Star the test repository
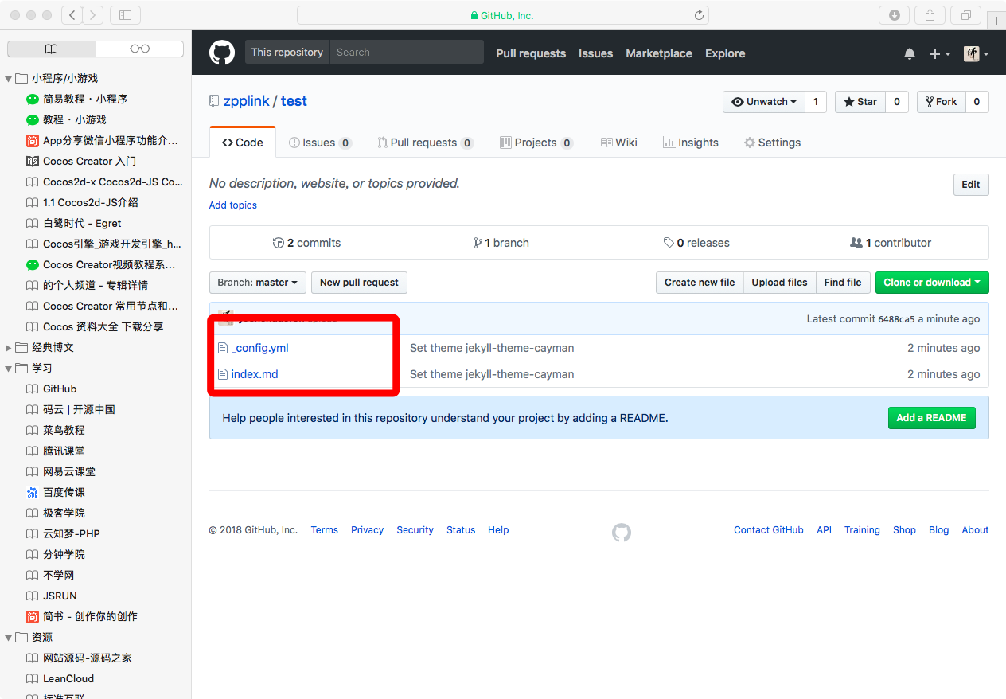The image size is (1006, 699). [860, 102]
